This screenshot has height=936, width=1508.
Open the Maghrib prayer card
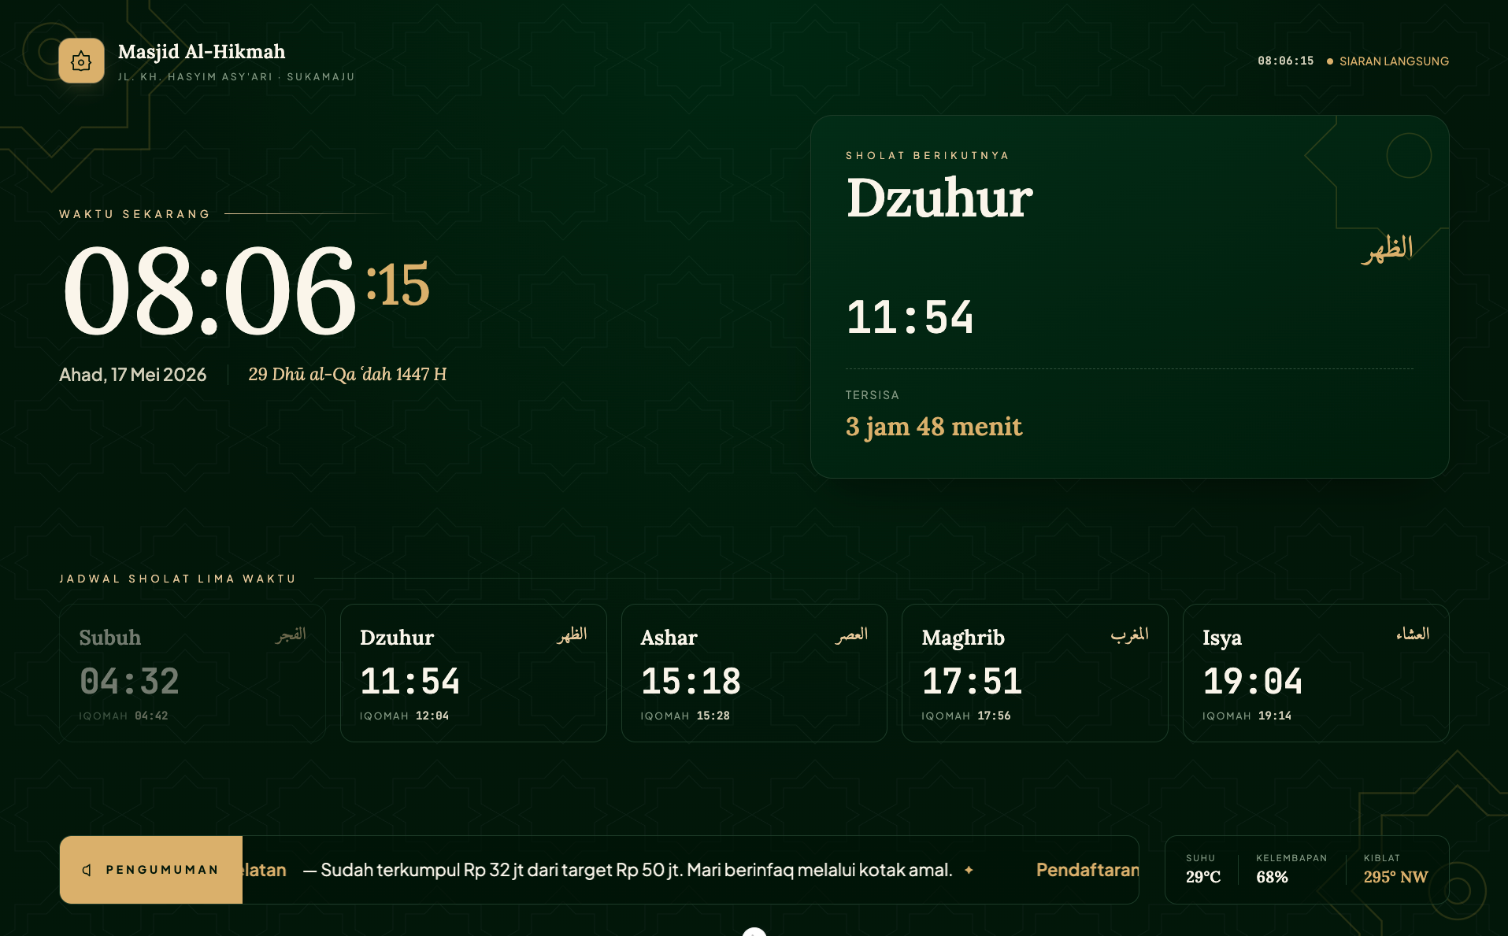1035,673
